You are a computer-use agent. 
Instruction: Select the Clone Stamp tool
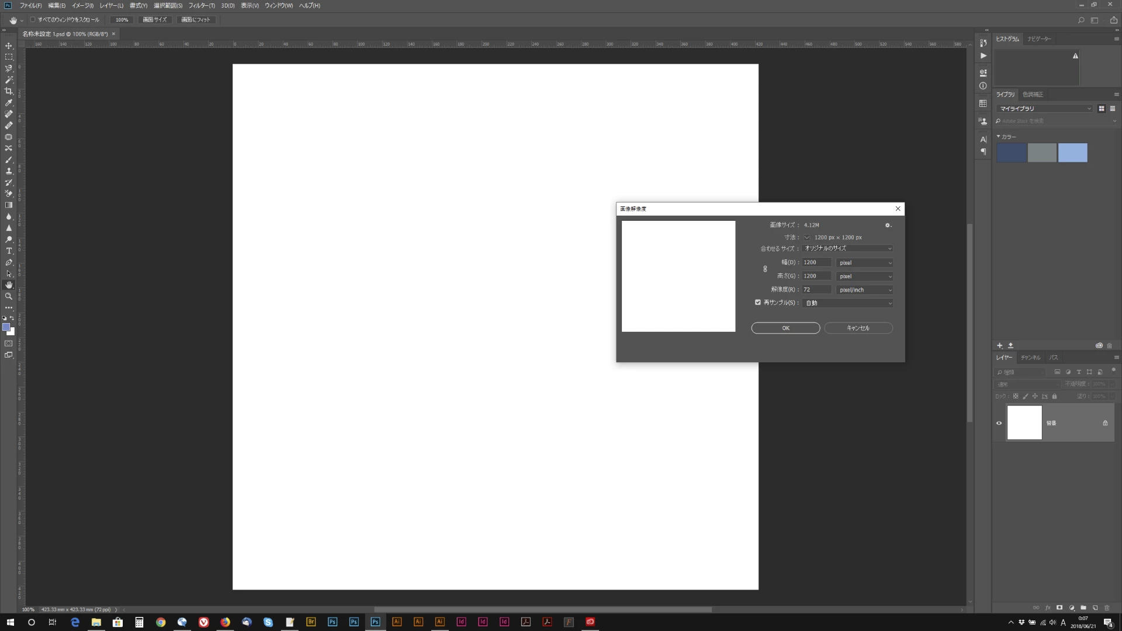(9, 171)
